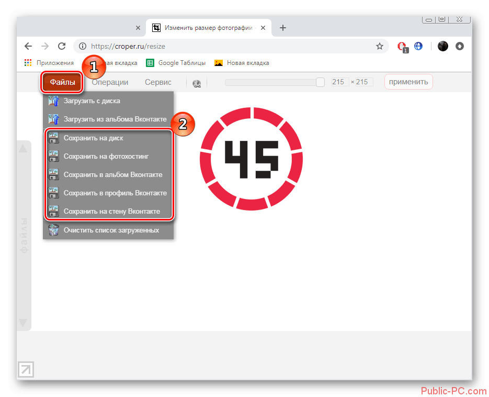The height and width of the screenshot is (397, 489).
Task: Click the red Opera extension icon
Action: coord(402,47)
